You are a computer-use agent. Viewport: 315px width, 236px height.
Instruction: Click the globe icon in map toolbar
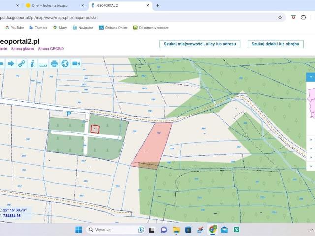[x=65, y=64]
